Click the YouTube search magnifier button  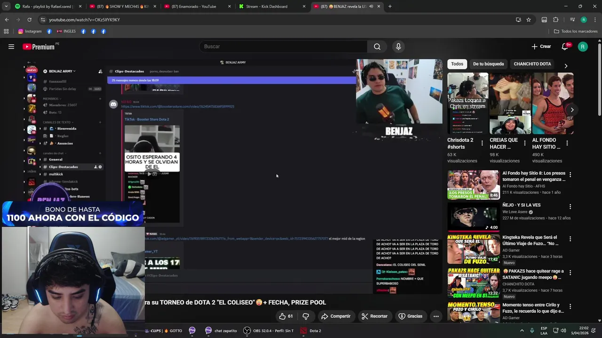pos(377,46)
